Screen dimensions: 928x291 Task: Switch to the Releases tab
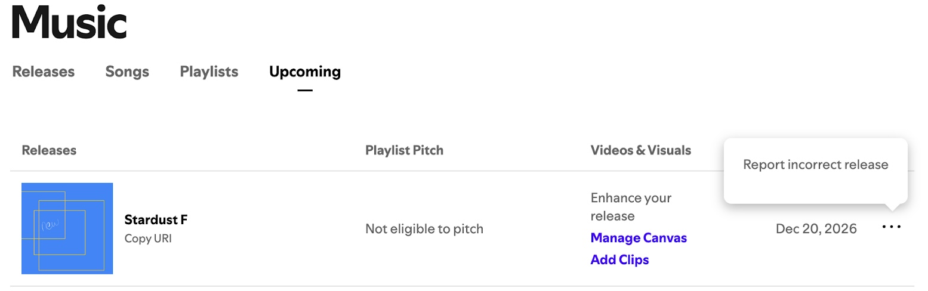[44, 72]
